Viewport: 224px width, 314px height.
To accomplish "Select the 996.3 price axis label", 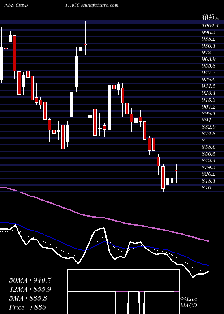I will 210,32.
